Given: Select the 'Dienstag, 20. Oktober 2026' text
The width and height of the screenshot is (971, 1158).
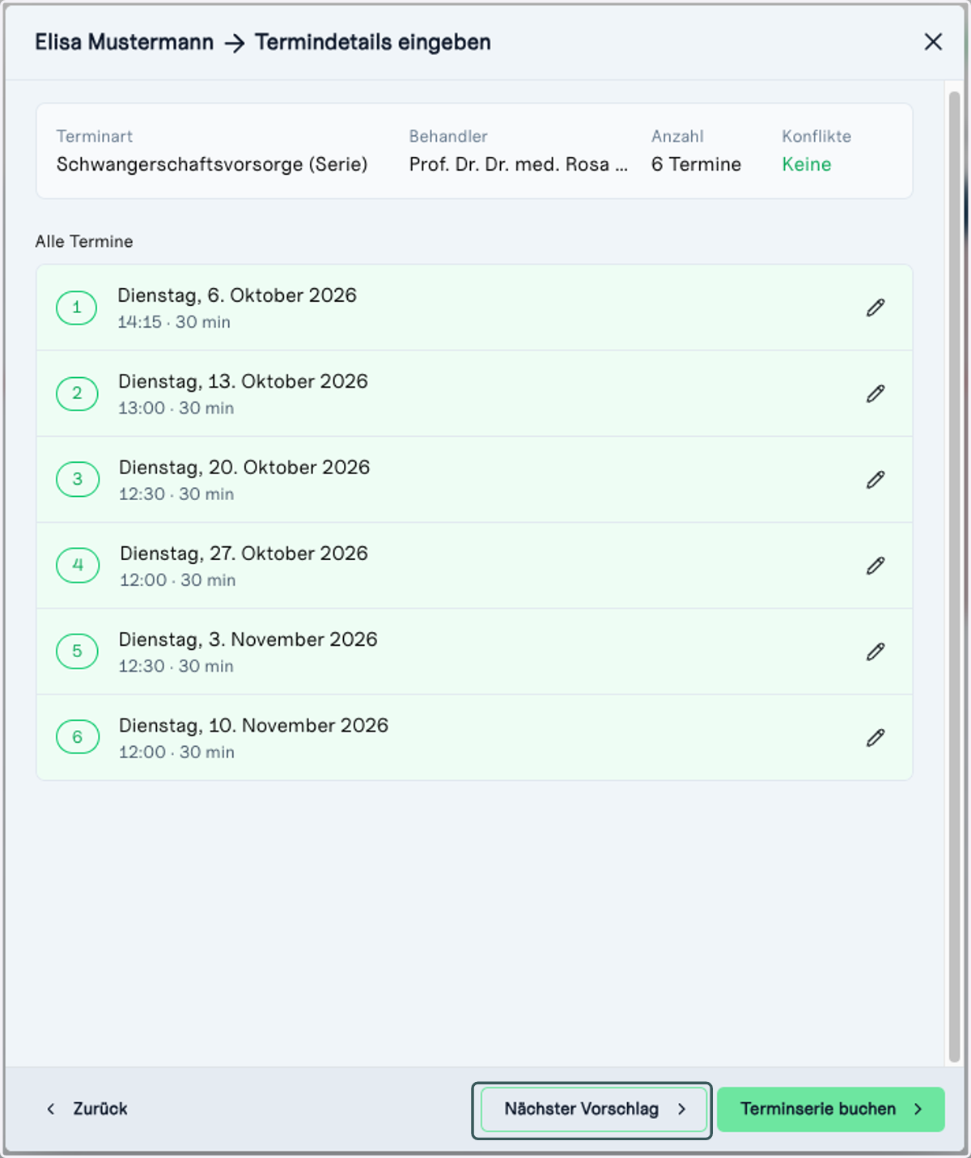Looking at the screenshot, I should (244, 468).
